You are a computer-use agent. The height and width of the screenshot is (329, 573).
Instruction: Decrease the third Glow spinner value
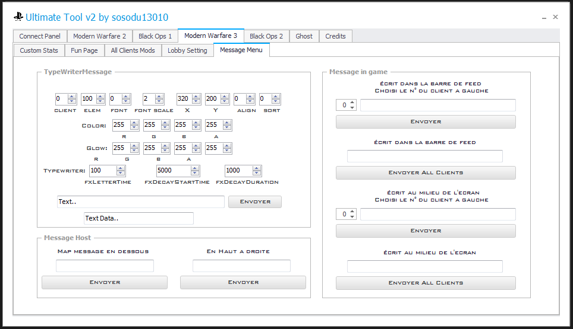196,151
